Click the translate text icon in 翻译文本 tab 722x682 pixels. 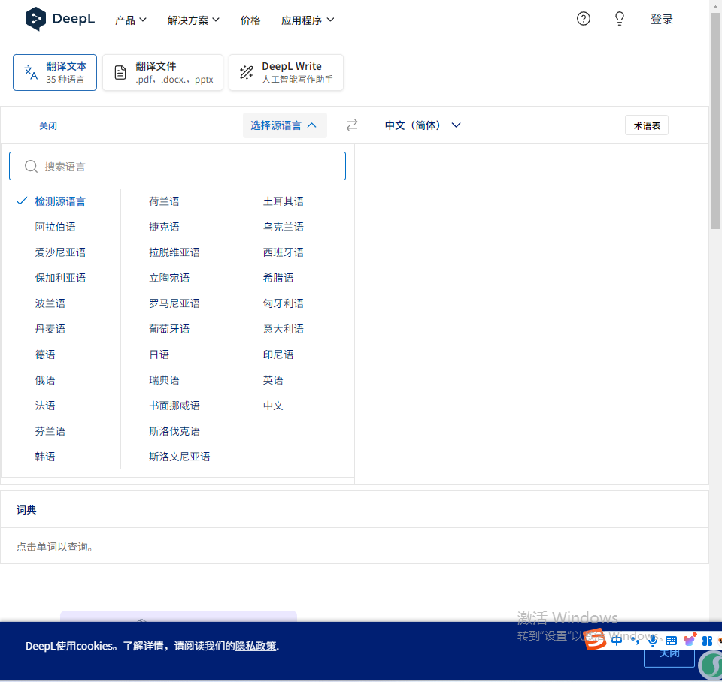[x=31, y=72]
